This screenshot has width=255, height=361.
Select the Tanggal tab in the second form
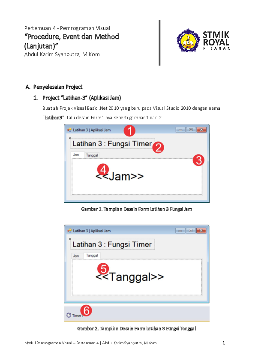(92, 256)
